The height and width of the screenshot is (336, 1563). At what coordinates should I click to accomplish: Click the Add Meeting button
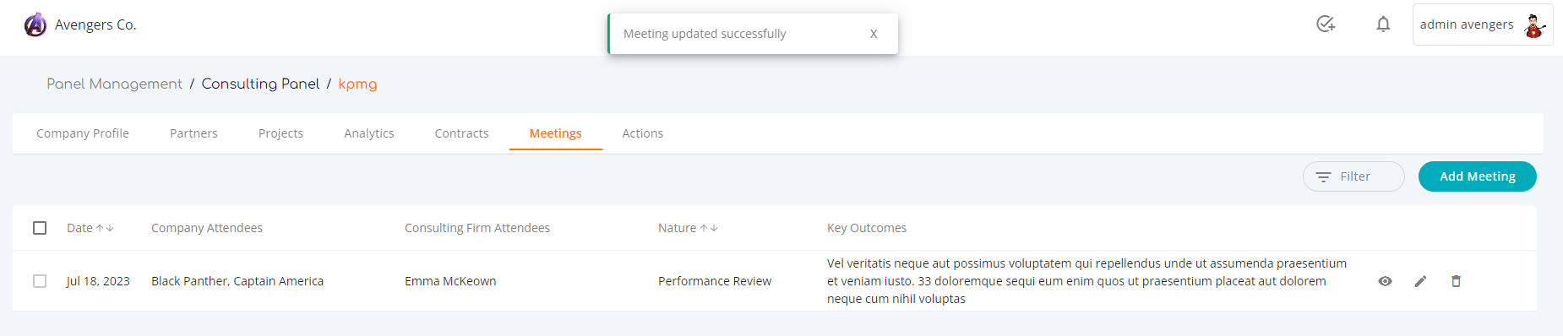point(1478,176)
